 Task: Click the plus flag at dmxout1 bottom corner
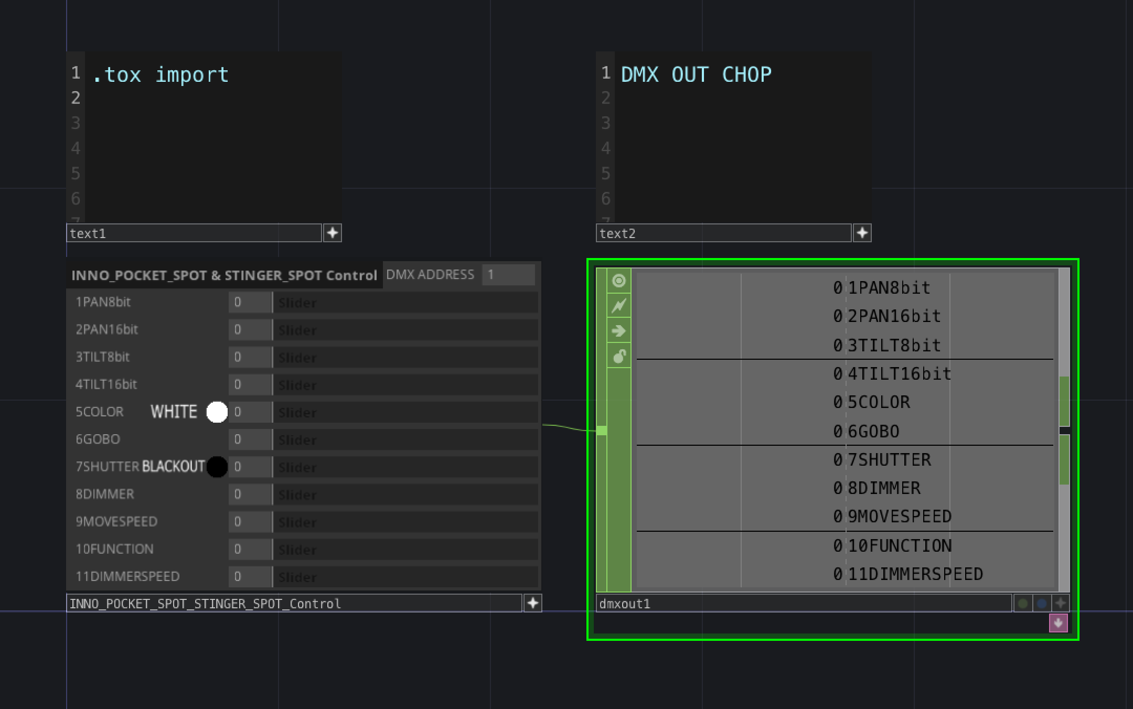click(x=1060, y=603)
